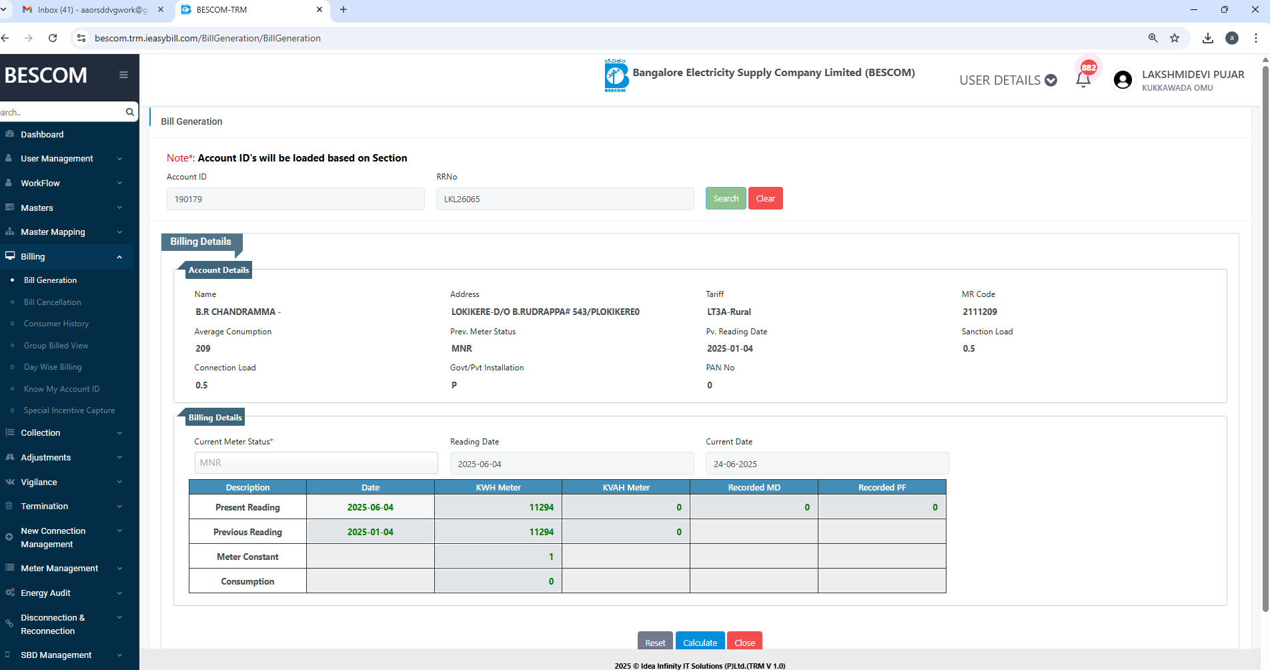Open Group Billed View item

click(x=56, y=346)
